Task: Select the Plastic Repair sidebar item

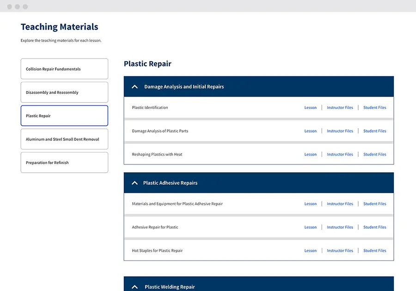Action: 64,116
